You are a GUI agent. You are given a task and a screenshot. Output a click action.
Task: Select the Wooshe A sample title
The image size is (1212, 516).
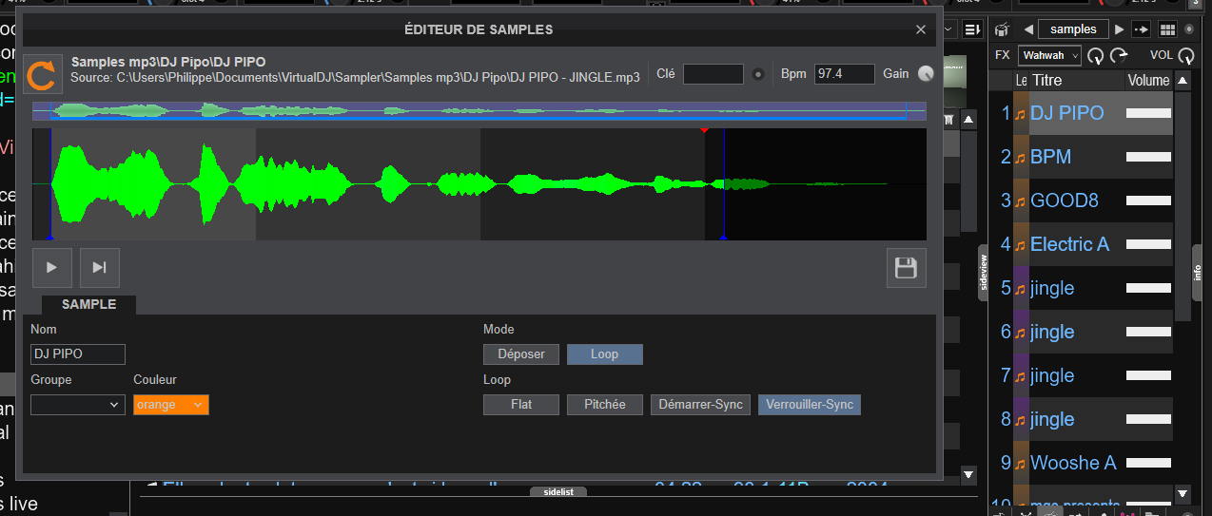pyautogui.click(x=1073, y=463)
